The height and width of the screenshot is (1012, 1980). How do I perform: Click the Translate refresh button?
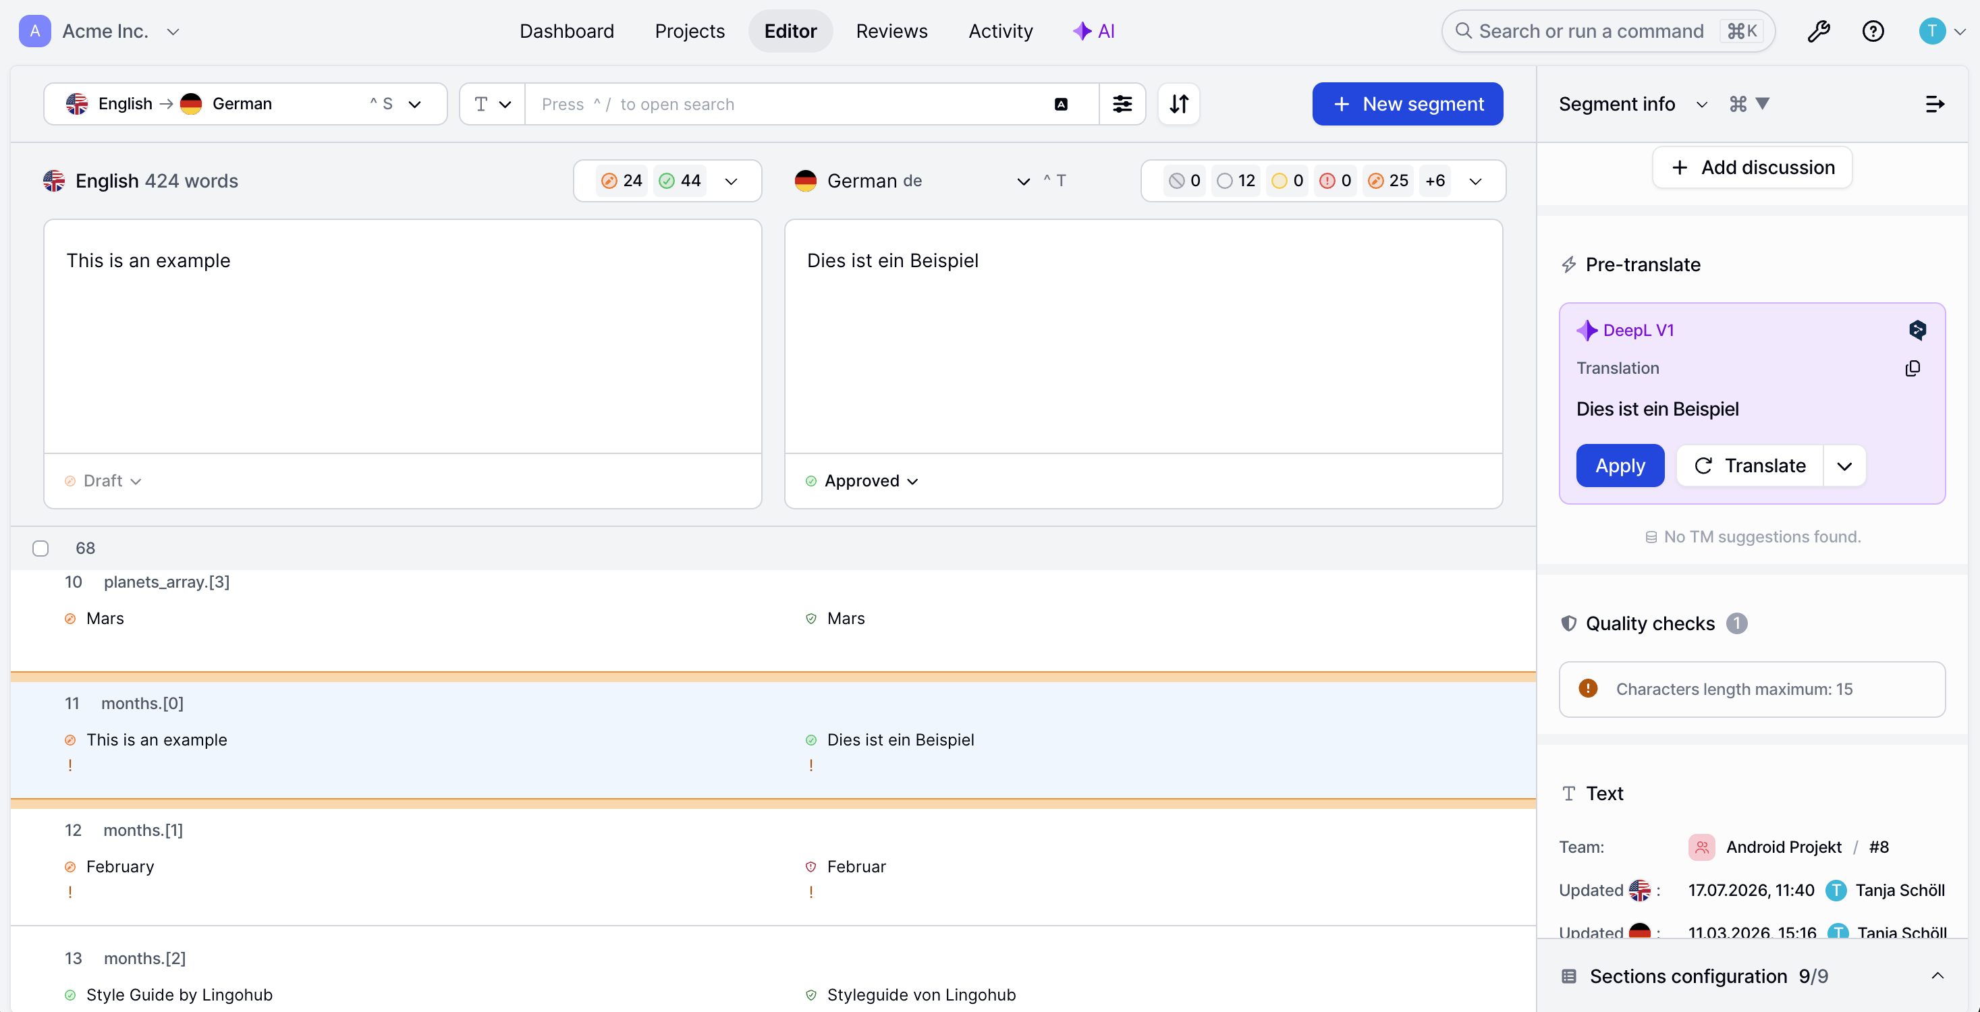click(x=1749, y=466)
